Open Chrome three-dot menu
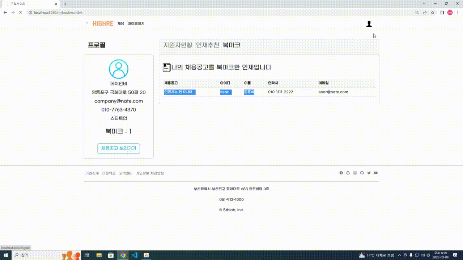Image resolution: width=463 pixels, height=260 pixels. click(458, 12)
